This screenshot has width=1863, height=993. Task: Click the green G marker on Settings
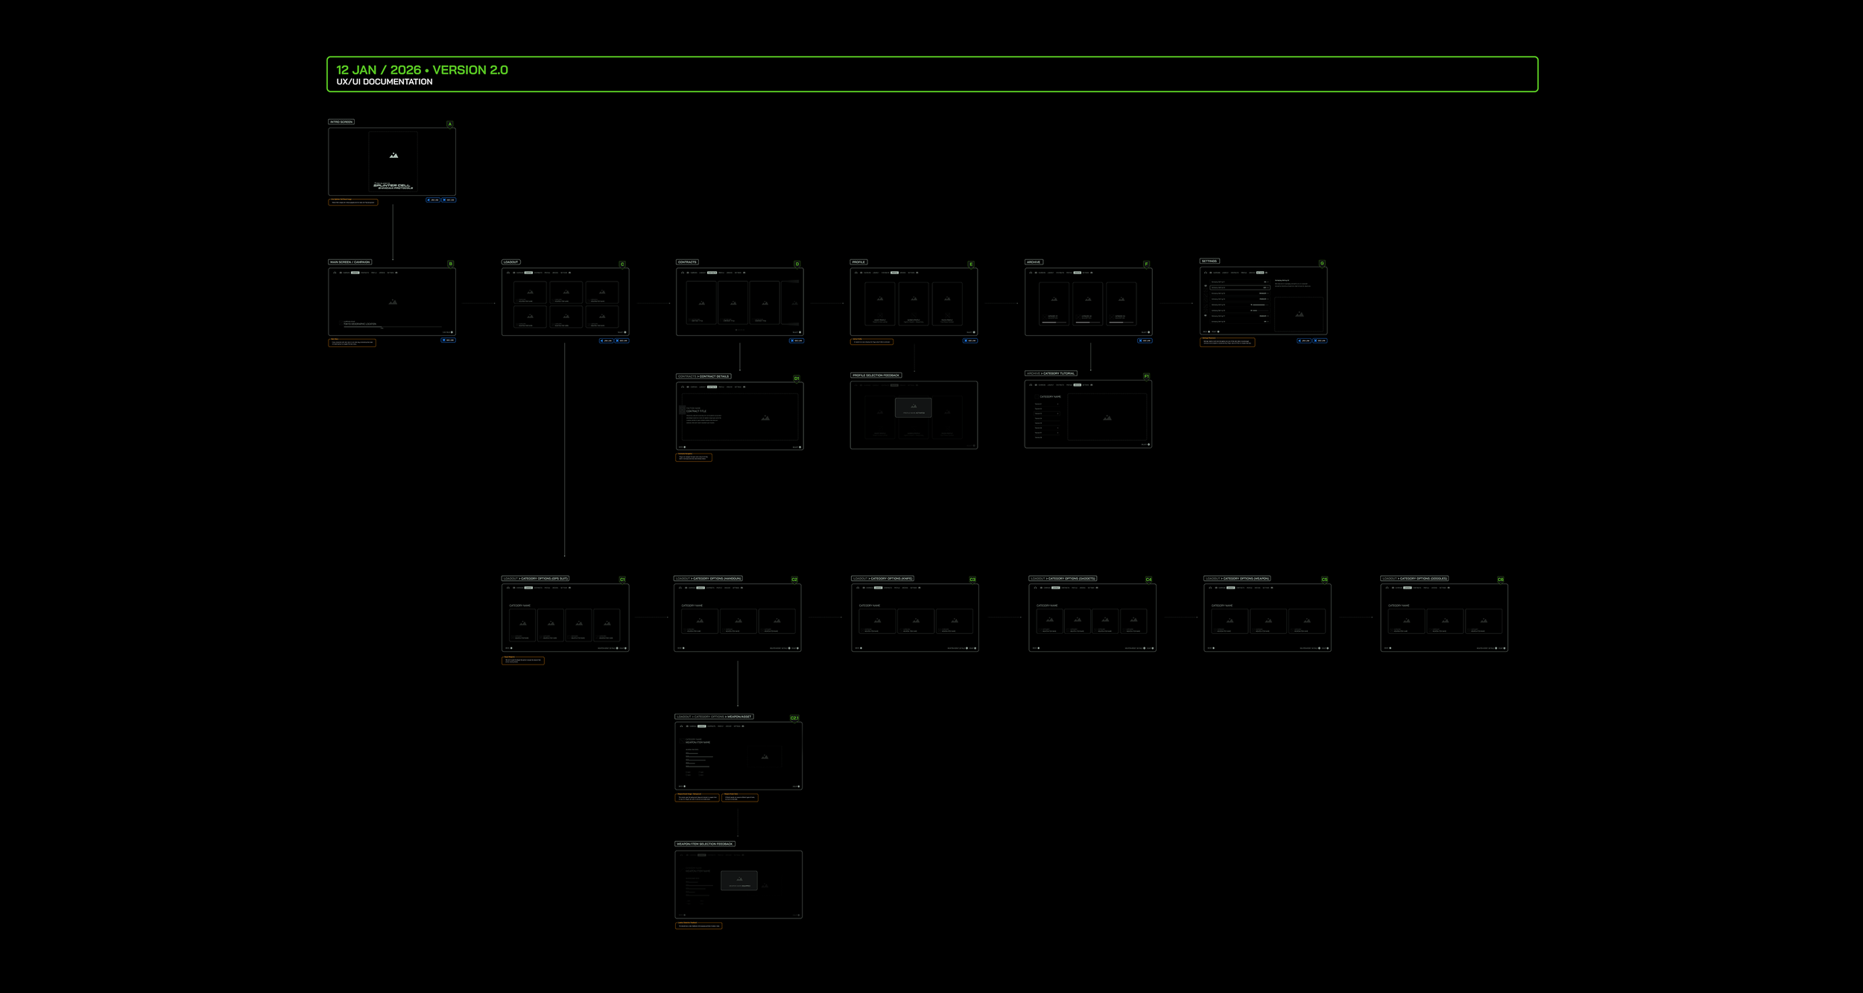click(x=1322, y=264)
